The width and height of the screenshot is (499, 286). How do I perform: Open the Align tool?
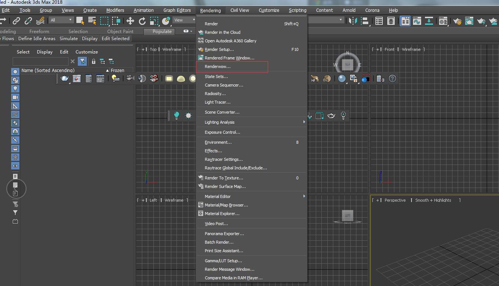365,21
